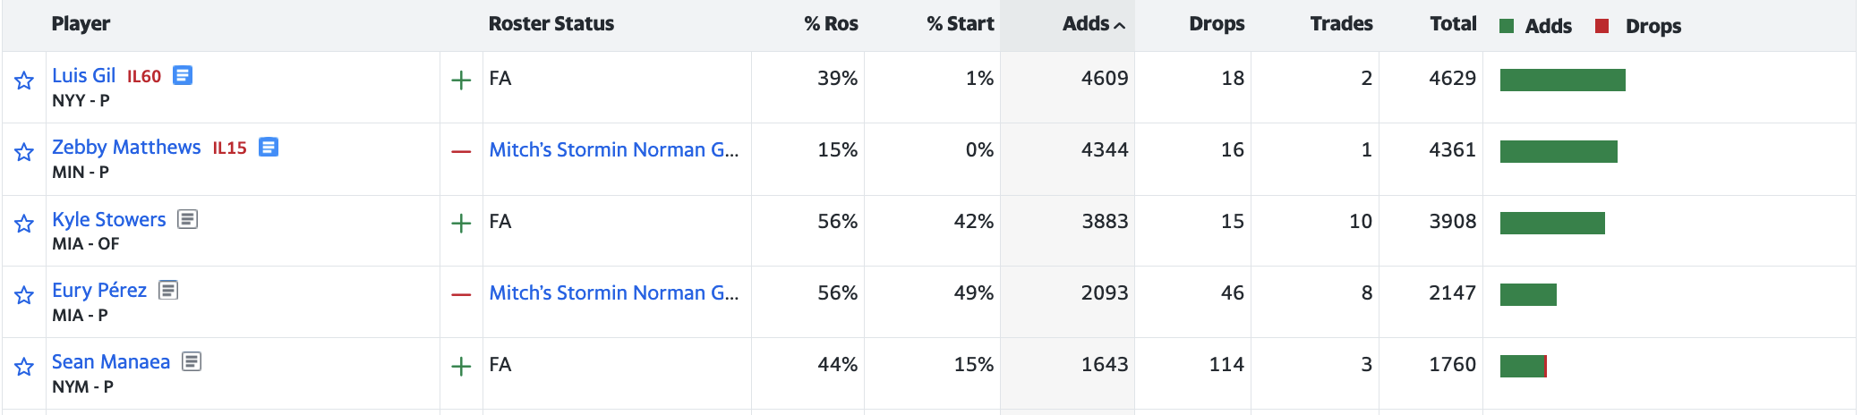Toggle watch star for Sean Manaea
The width and height of the screenshot is (1862, 415).
[24, 367]
